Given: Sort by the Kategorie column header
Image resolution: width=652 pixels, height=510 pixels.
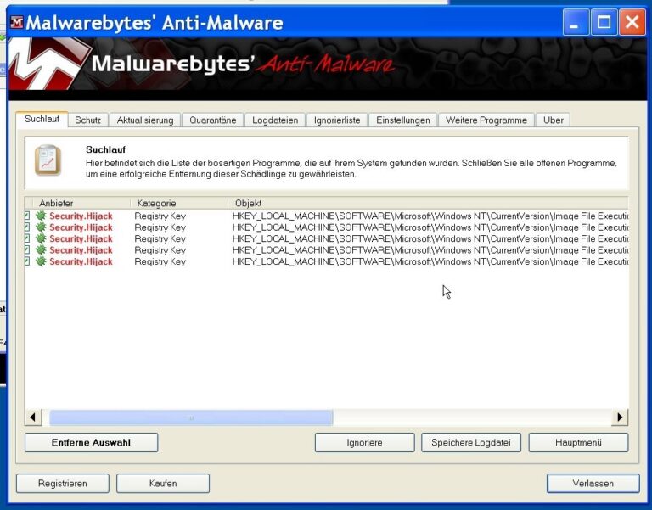Looking at the screenshot, I should [179, 204].
